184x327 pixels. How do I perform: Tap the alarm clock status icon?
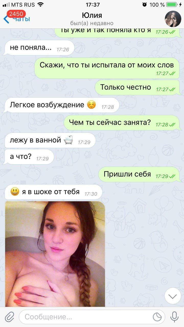coord(144,5)
